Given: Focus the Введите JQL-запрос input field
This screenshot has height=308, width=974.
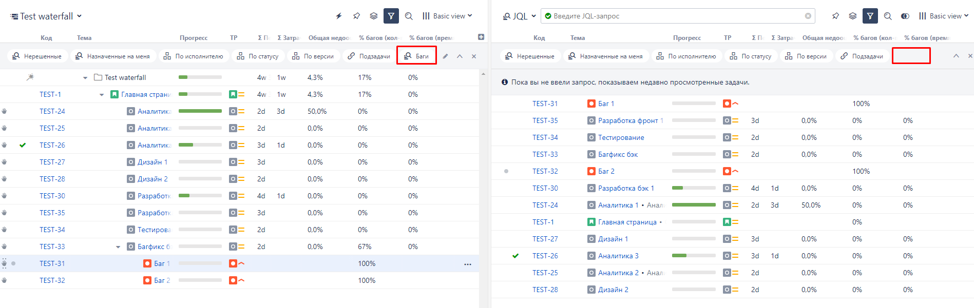Looking at the screenshot, I should (x=678, y=16).
